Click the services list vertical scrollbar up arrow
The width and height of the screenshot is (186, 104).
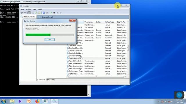128,22
